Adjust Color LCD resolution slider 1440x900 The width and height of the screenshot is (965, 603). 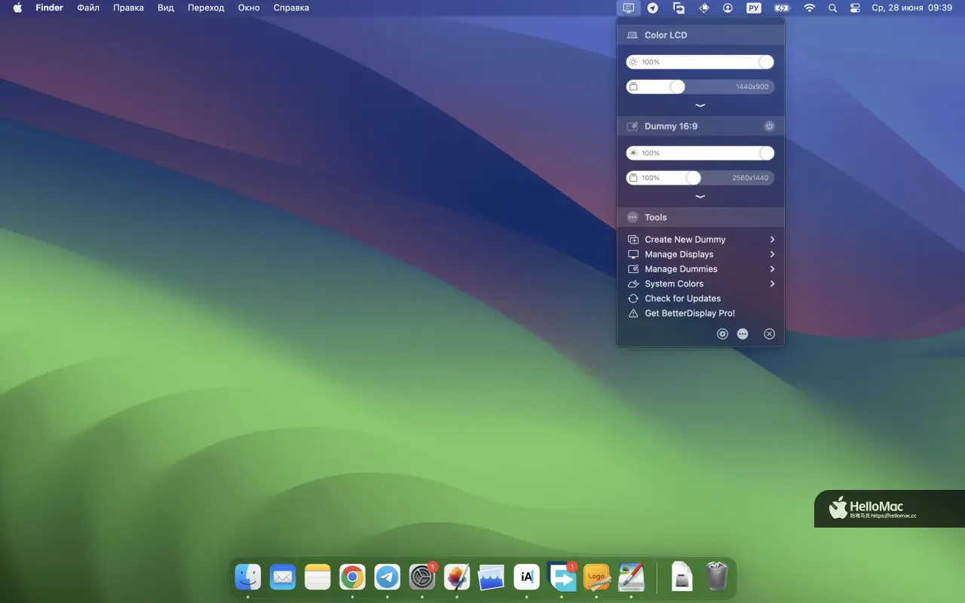[700, 87]
